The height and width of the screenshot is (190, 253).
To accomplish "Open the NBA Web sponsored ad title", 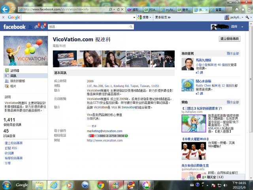I will pos(195,139).
